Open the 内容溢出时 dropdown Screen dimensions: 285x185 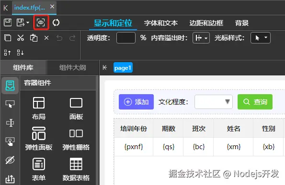click(x=201, y=38)
